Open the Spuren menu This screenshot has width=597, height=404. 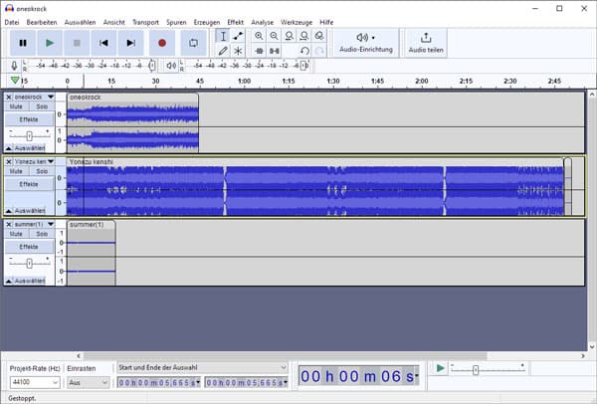tap(176, 23)
